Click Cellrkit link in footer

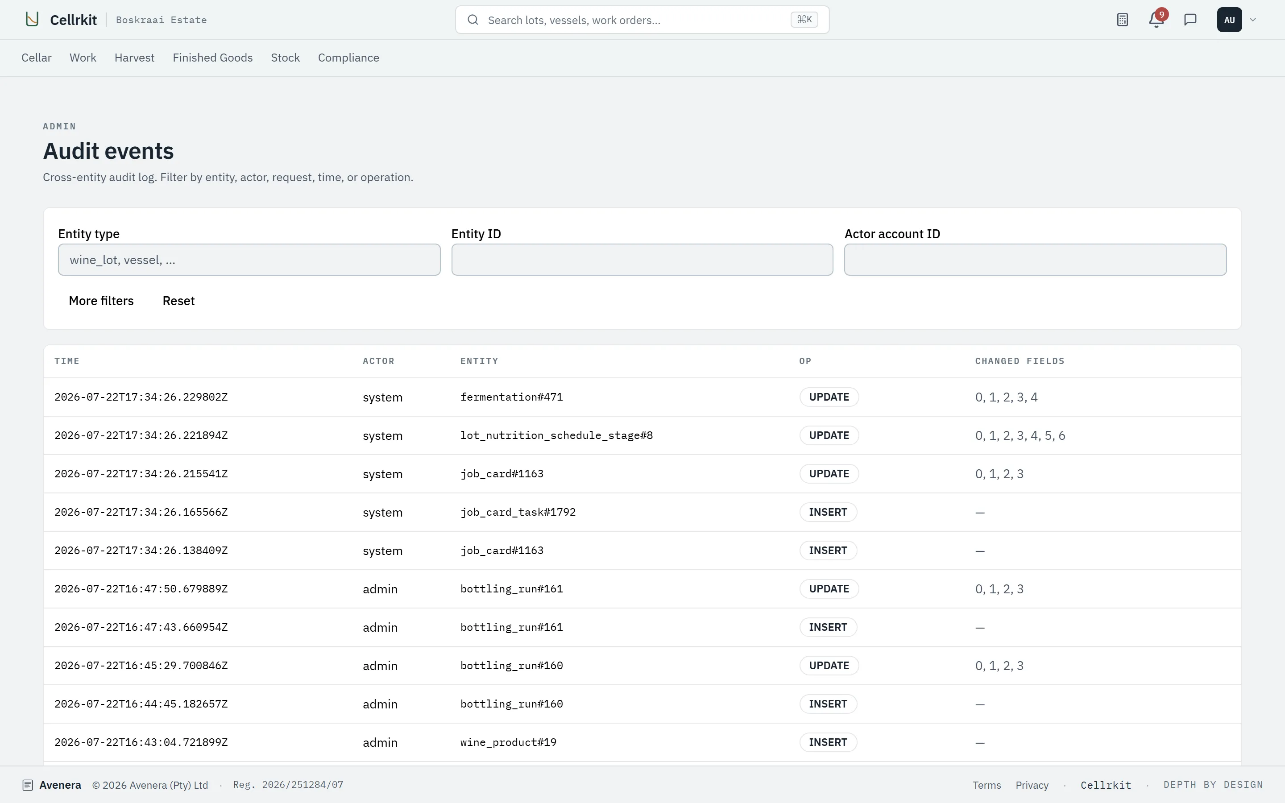[1106, 785]
